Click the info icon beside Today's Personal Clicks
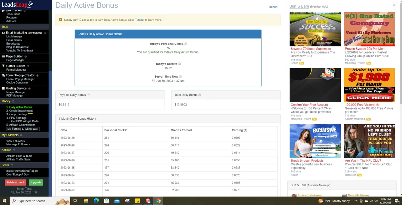This screenshot has height=205, width=402. pyautogui.click(x=185, y=44)
